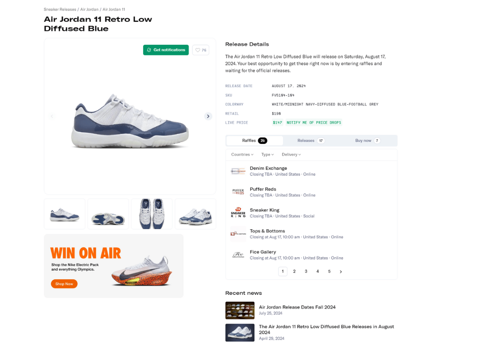Click the Fice Gallery store logo
The height and width of the screenshot is (343, 483).
point(238,255)
